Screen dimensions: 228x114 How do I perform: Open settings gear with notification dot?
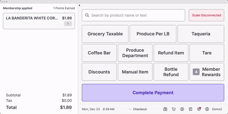199,109
